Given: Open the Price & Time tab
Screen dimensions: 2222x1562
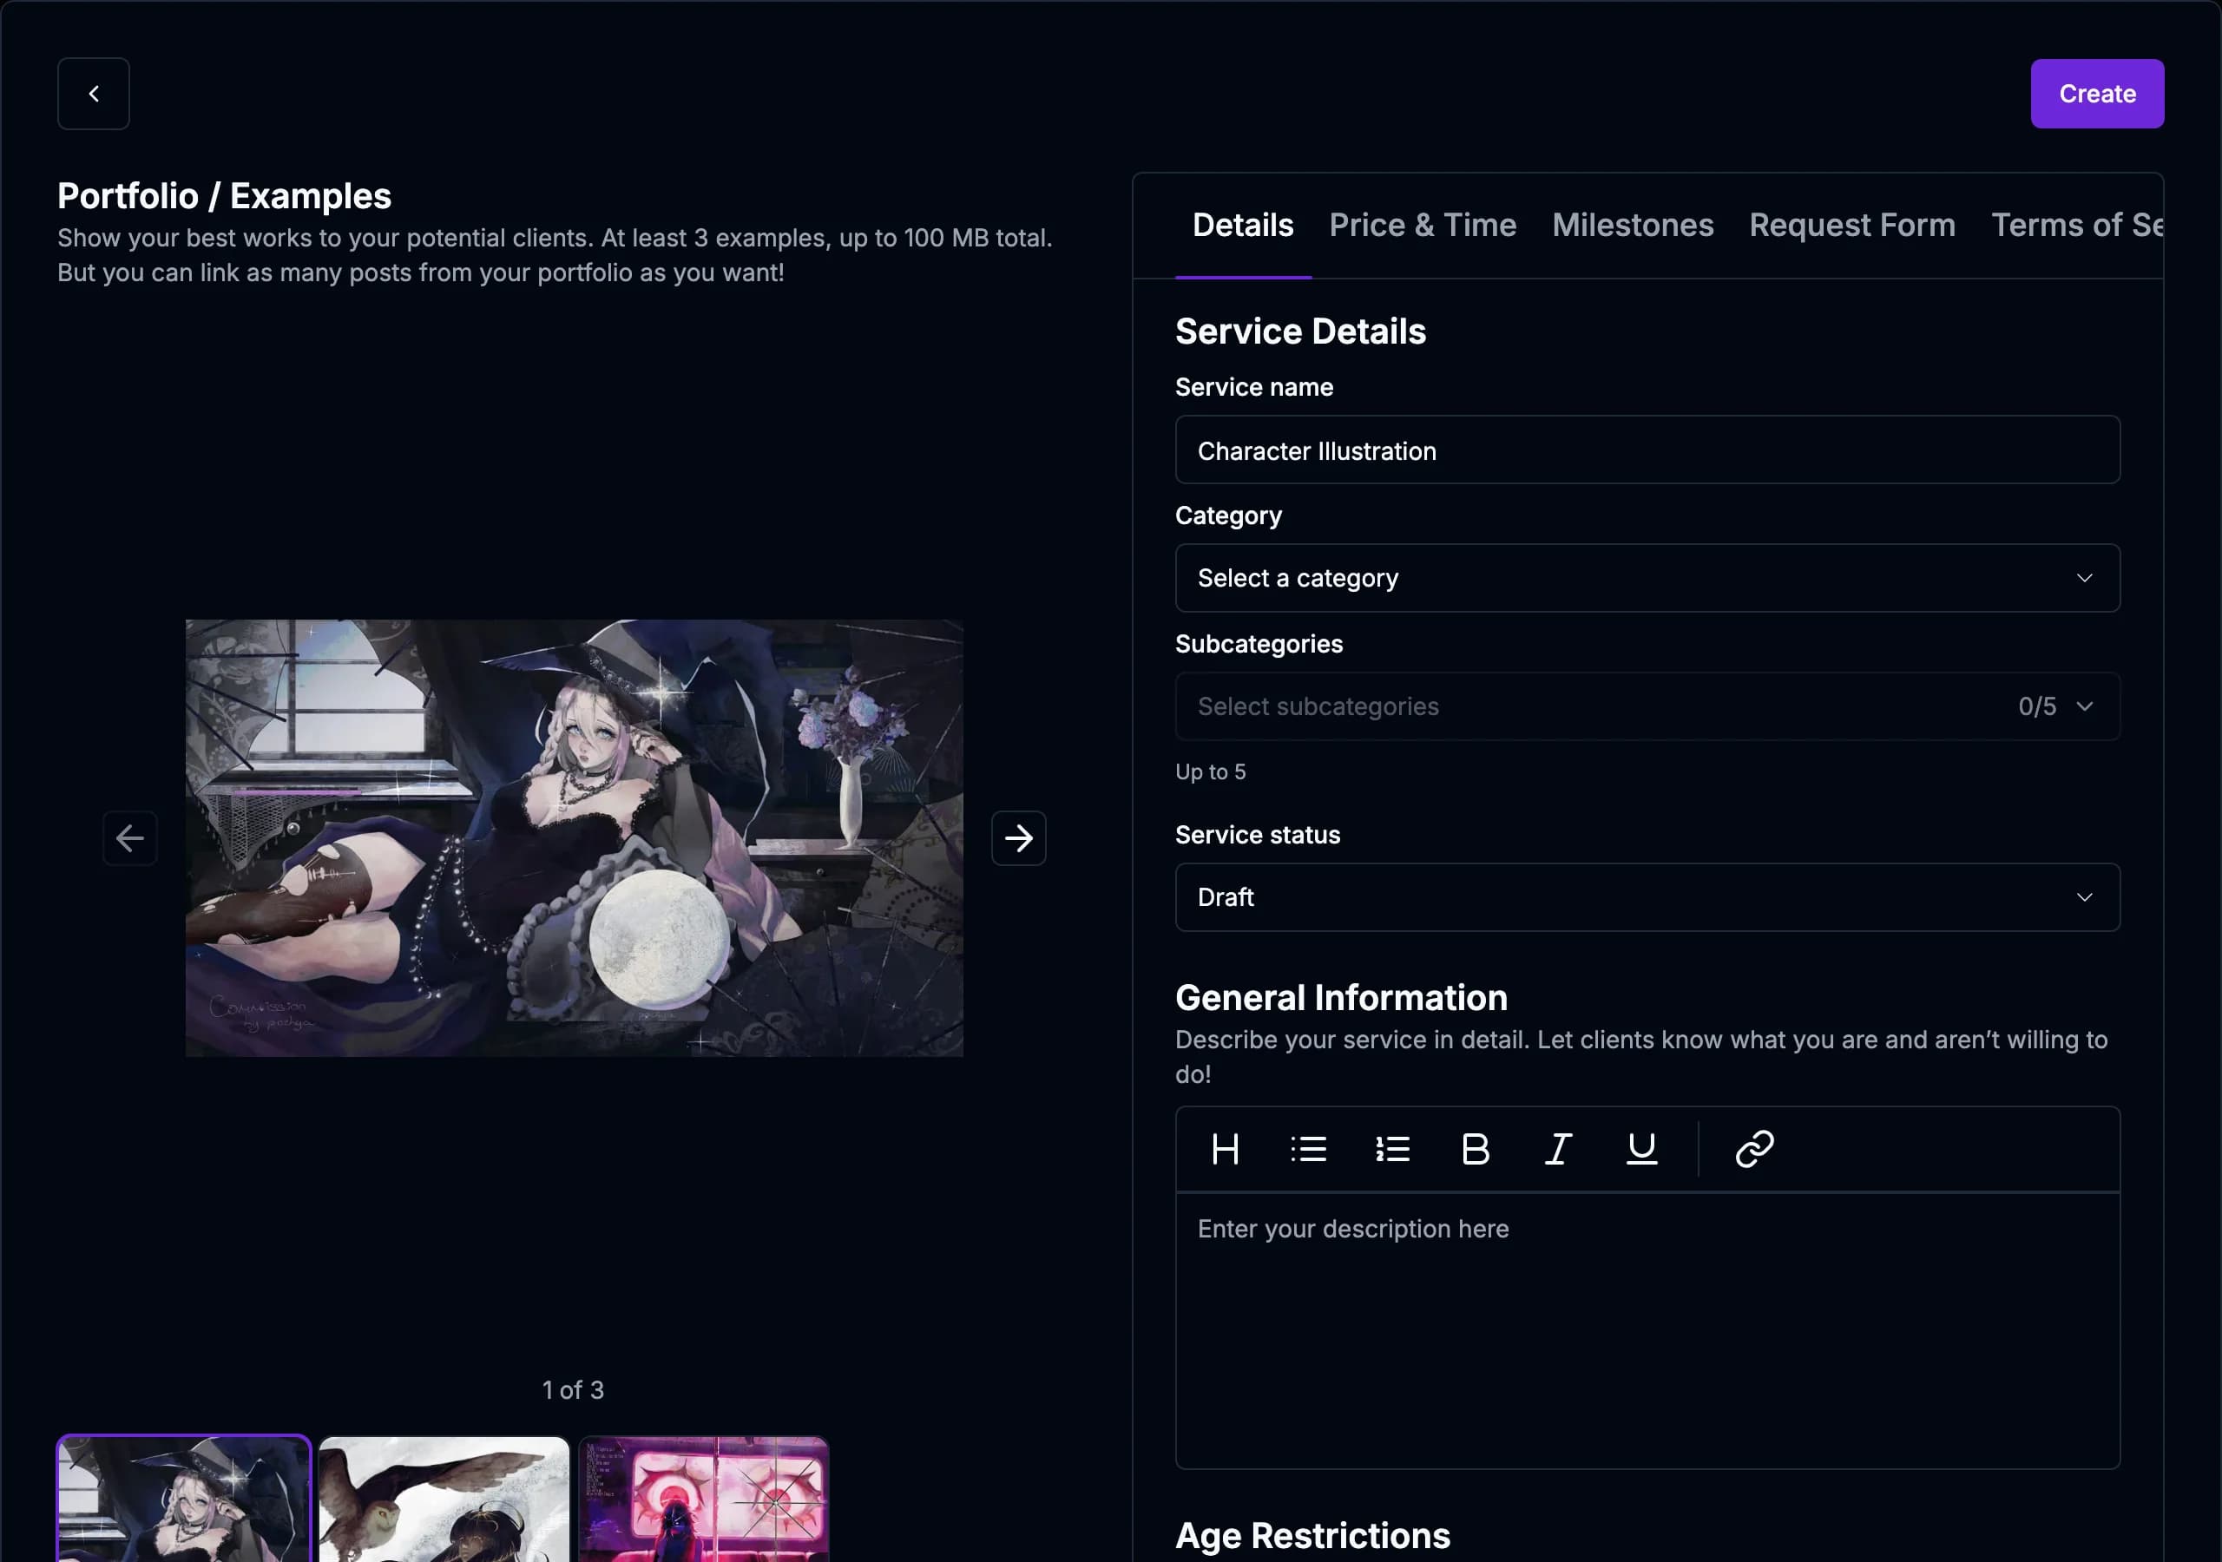Looking at the screenshot, I should 1422,226.
